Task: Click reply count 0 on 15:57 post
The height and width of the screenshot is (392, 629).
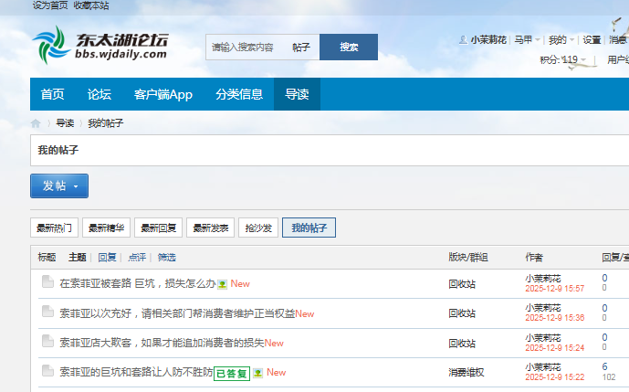Action: (604, 278)
